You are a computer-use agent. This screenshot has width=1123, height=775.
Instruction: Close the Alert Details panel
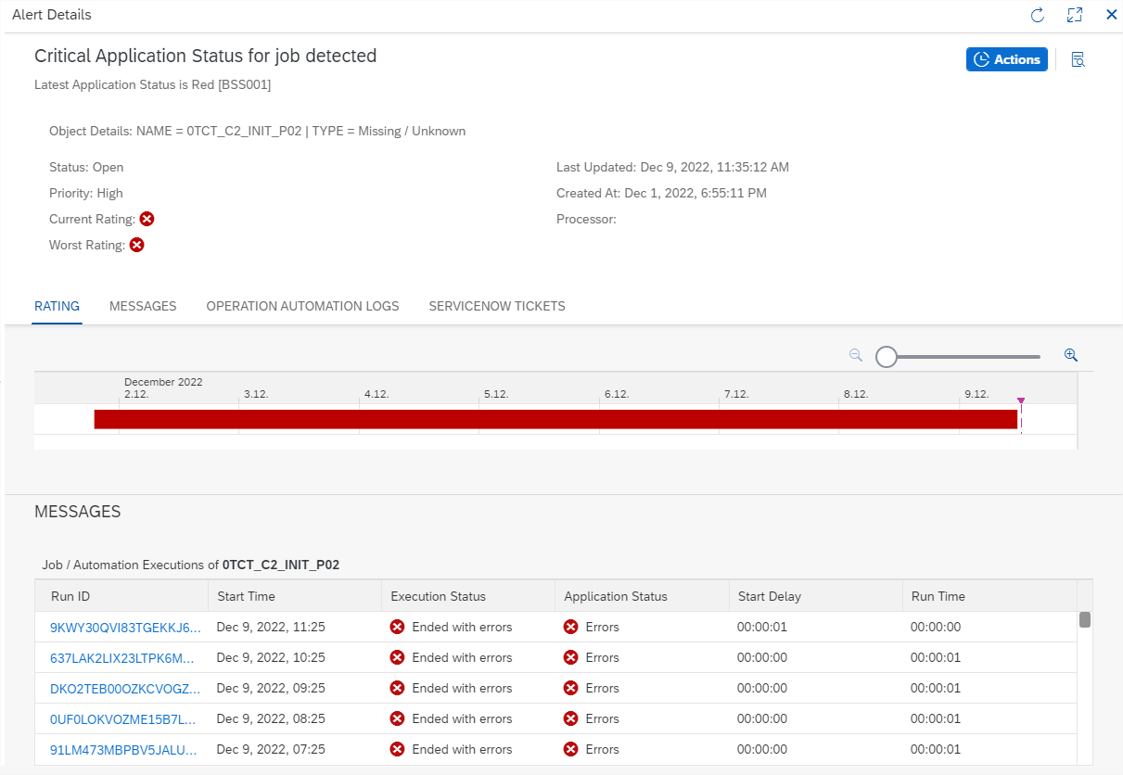[x=1111, y=15]
